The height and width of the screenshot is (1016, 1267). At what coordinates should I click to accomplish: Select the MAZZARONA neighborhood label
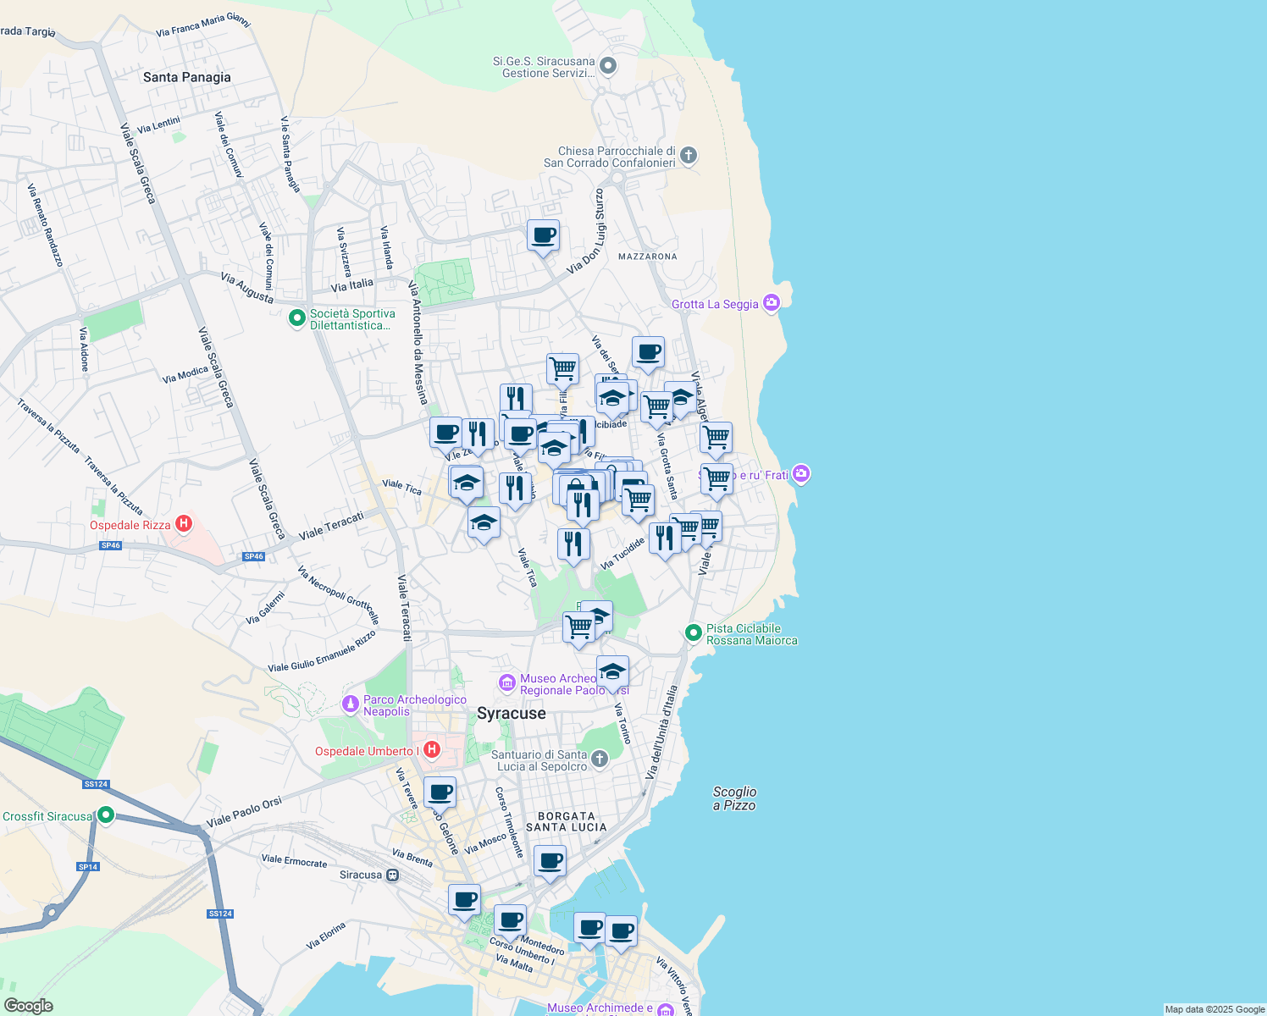pos(648,257)
